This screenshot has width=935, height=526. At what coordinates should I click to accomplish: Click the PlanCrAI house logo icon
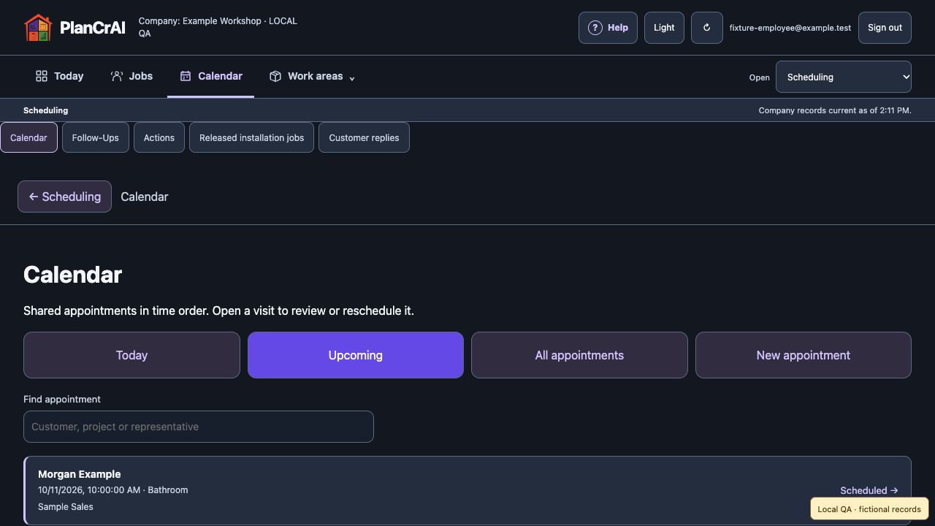pos(38,28)
